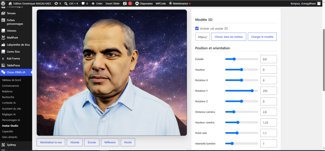Open Personnages IA submenu item
325x151 pixels.
coord(11,120)
